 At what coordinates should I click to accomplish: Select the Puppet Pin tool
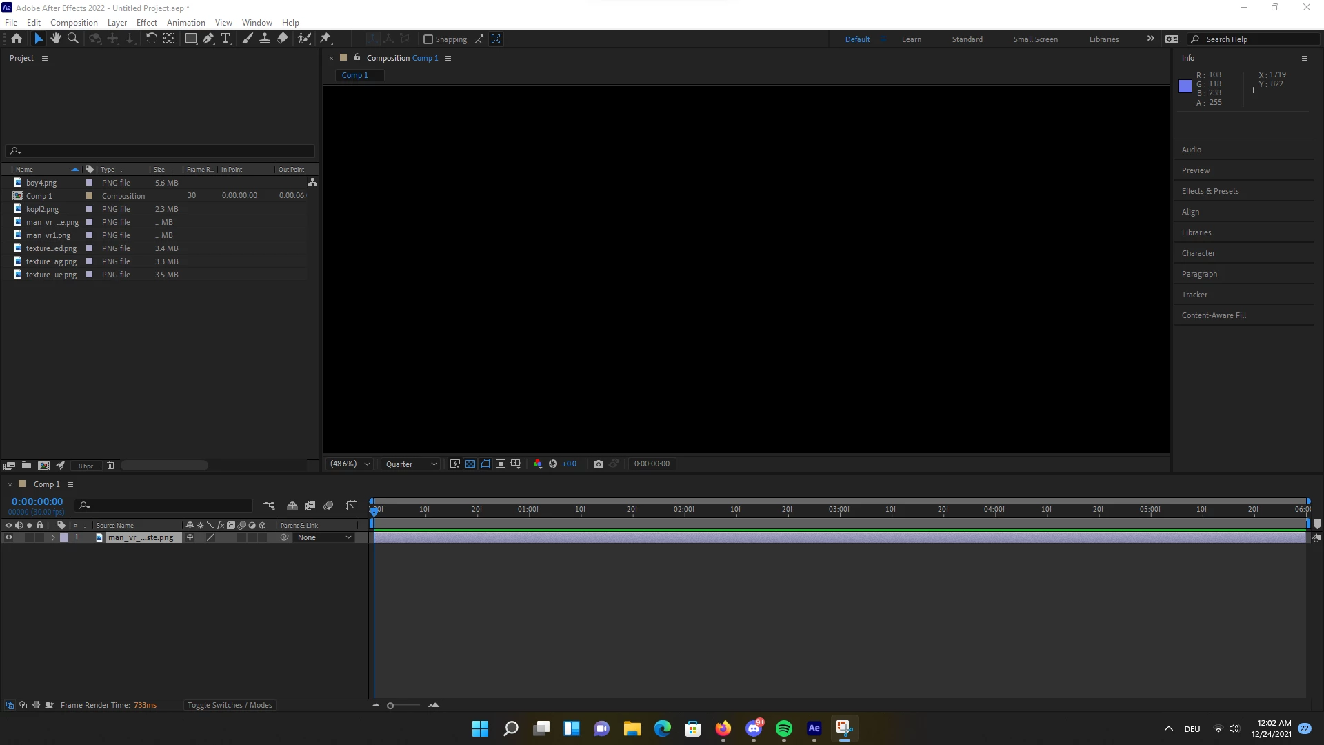325,39
